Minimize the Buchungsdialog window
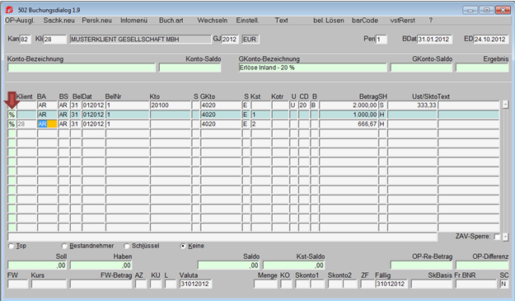This screenshot has height=301, width=515. [470, 10]
